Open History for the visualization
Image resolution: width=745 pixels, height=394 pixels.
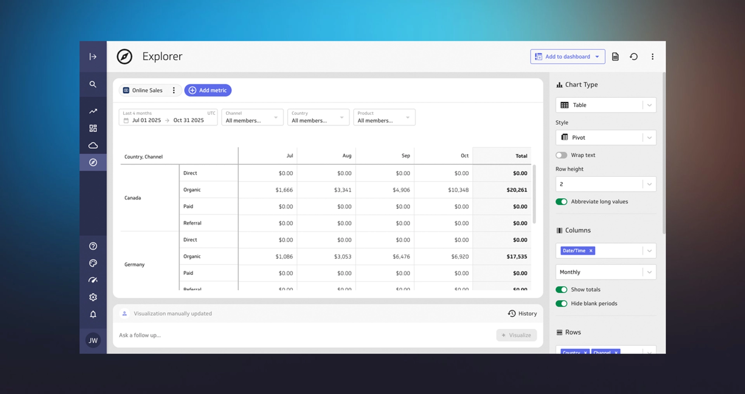522,313
